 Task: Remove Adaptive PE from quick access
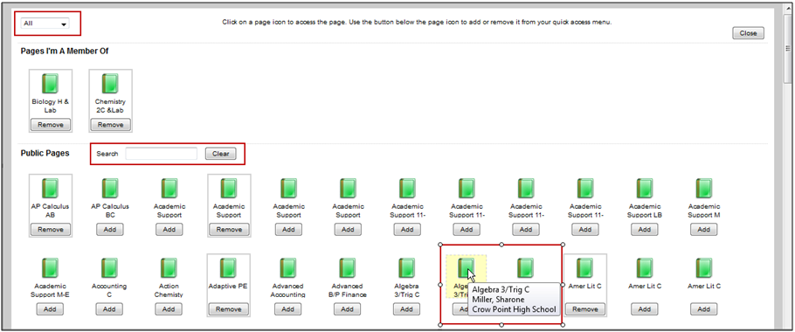229,309
